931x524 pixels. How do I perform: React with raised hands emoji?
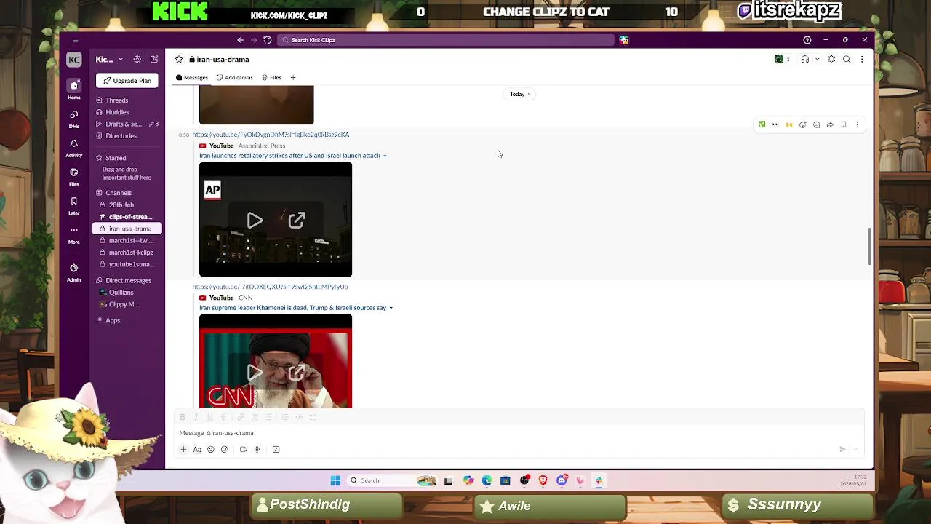click(x=789, y=124)
